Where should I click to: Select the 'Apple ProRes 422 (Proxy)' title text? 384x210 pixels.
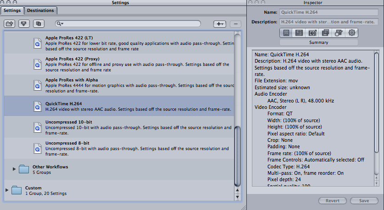point(72,59)
